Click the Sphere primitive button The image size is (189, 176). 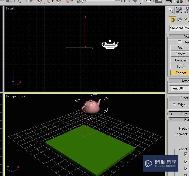pyautogui.click(x=180, y=54)
